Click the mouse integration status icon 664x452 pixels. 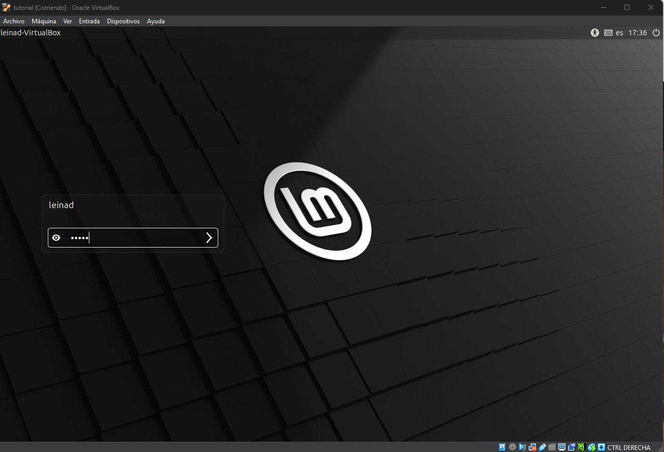coord(591,447)
